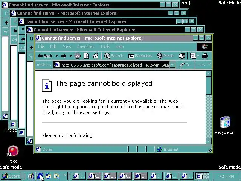241x181 pixels.
Task: Click the info page icon beside the error heading
Action: click(47, 86)
